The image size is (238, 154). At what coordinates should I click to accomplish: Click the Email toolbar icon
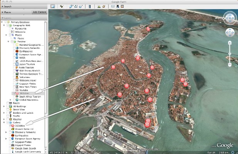coord(113,7)
